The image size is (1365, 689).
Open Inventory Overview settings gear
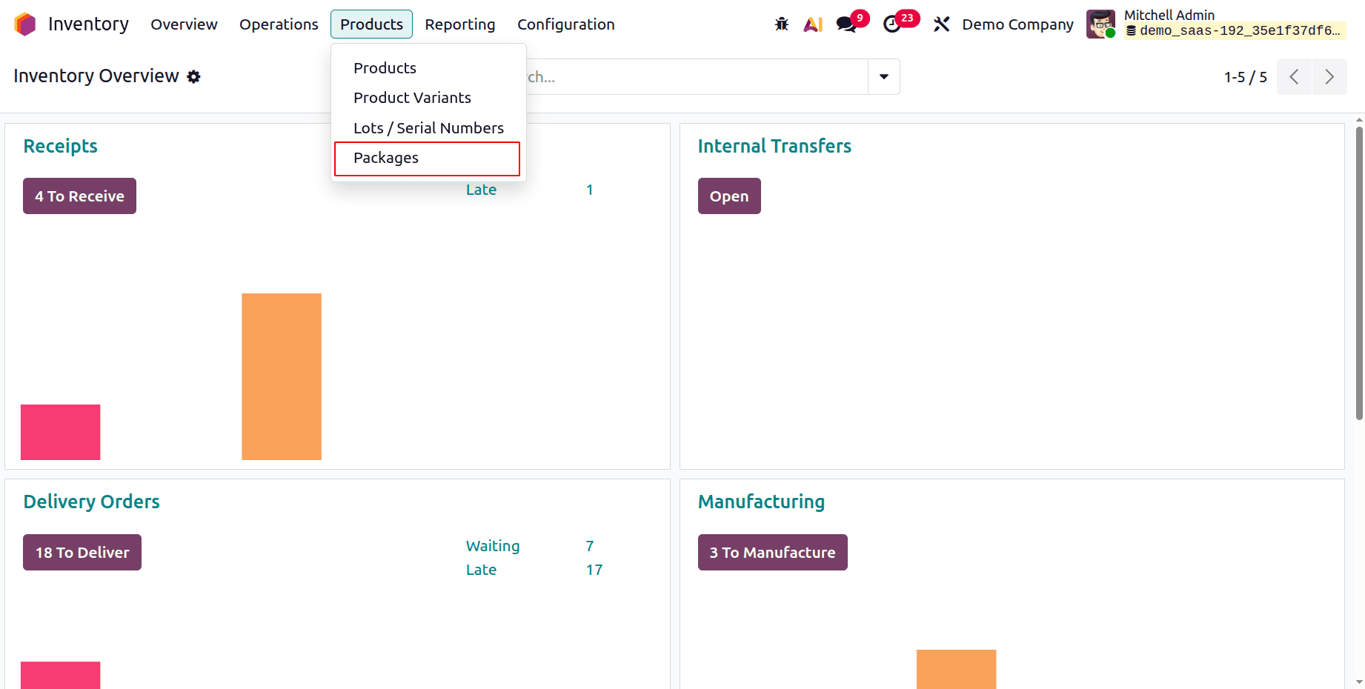[x=193, y=76]
